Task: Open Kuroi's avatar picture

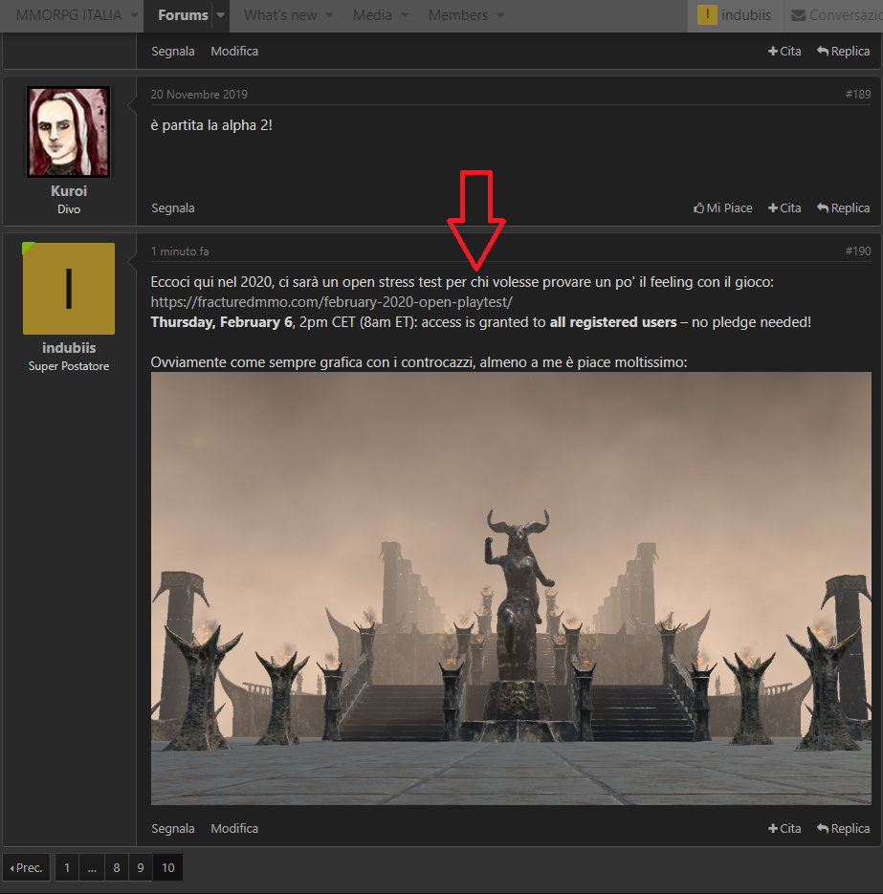Action: [69, 132]
